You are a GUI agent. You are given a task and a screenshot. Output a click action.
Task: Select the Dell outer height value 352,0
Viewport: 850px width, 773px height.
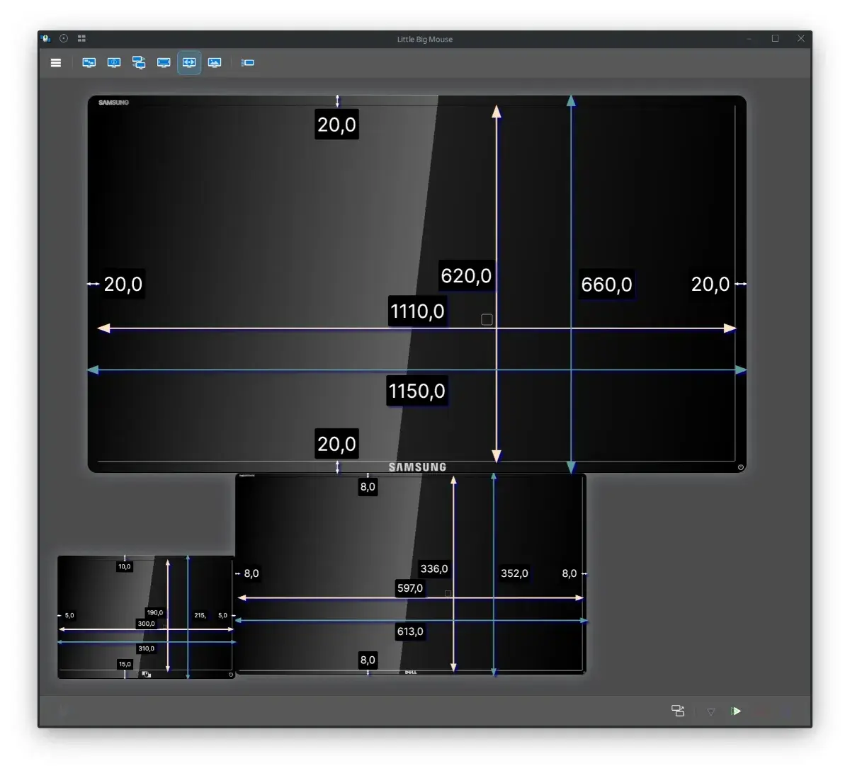pos(514,573)
